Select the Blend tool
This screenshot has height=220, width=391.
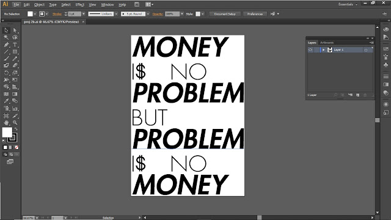click(x=15, y=101)
